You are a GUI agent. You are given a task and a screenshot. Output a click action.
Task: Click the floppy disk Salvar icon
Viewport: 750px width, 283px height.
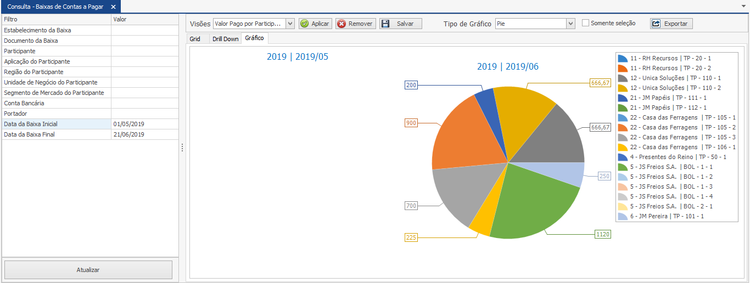coord(385,24)
